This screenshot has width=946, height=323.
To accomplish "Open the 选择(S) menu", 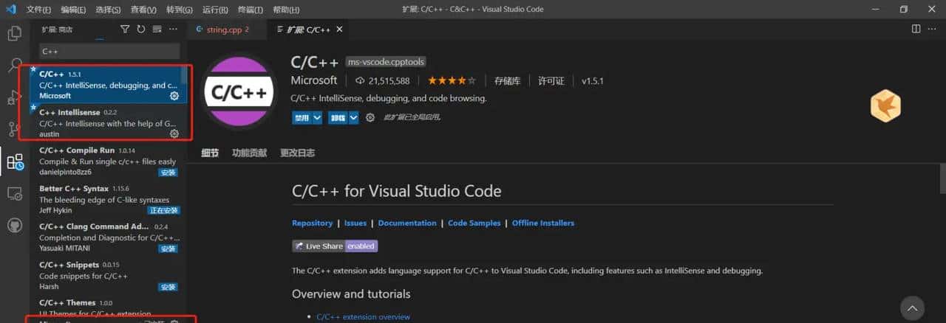I will 108,10.
